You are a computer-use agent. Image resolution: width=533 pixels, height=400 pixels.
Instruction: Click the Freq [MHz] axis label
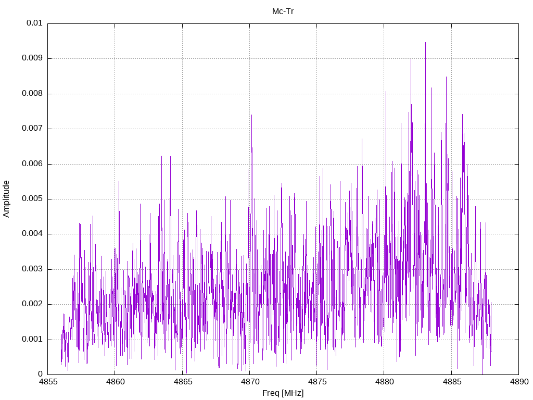tap(283, 393)
